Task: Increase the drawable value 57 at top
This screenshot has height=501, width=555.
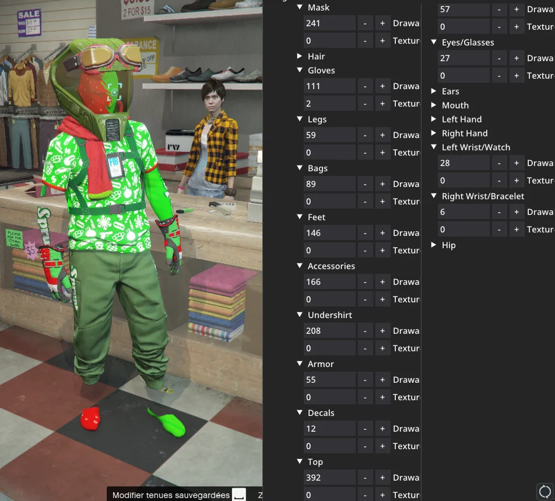Action: [517, 9]
